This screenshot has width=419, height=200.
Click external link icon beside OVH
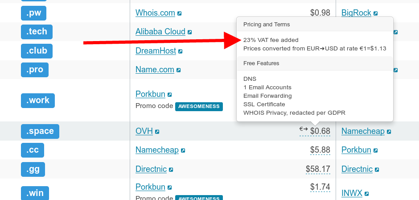click(157, 132)
